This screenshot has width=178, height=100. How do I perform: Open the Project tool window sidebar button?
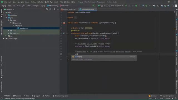[1, 13]
